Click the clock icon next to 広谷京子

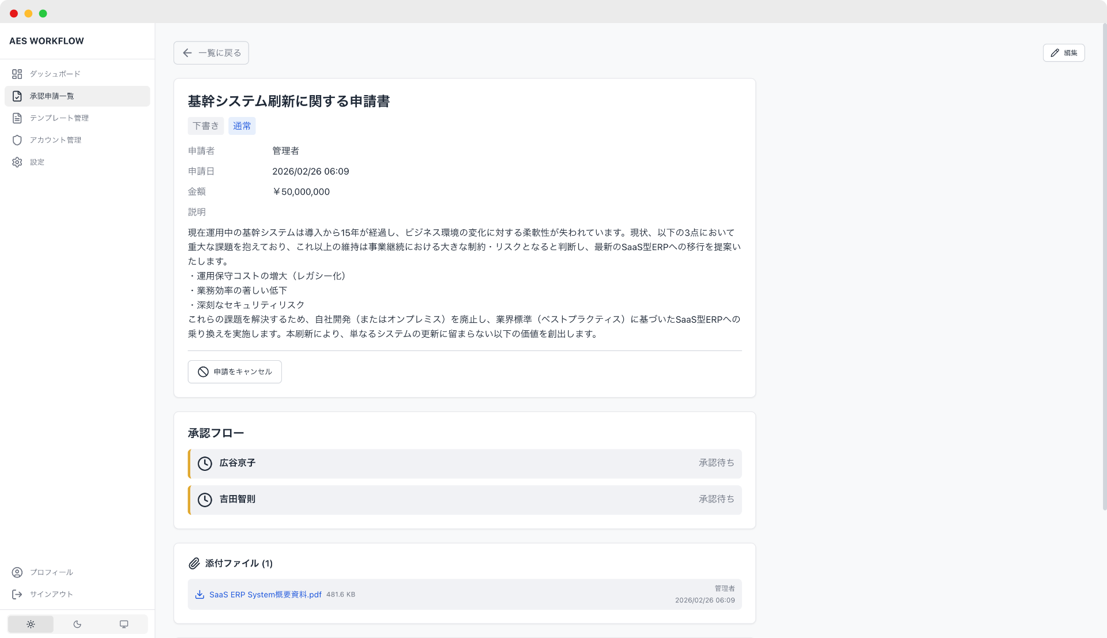(205, 463)
